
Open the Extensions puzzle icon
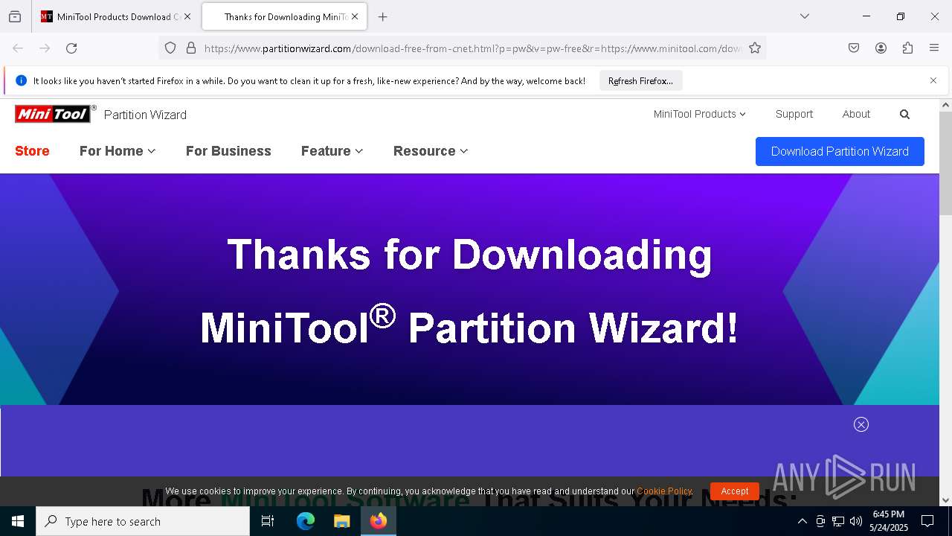pos(907,48)
